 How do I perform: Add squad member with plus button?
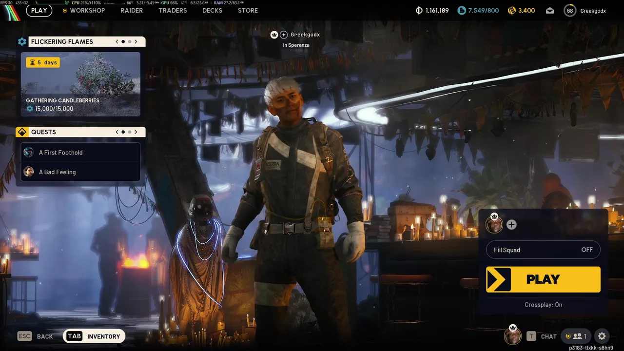(511, 225)
